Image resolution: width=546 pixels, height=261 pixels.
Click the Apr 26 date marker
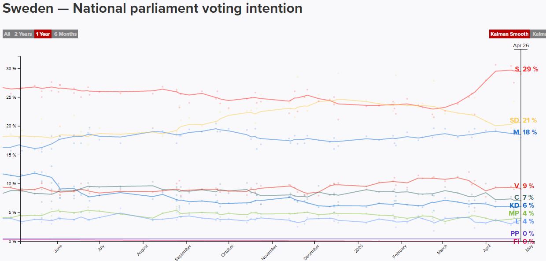521,45
